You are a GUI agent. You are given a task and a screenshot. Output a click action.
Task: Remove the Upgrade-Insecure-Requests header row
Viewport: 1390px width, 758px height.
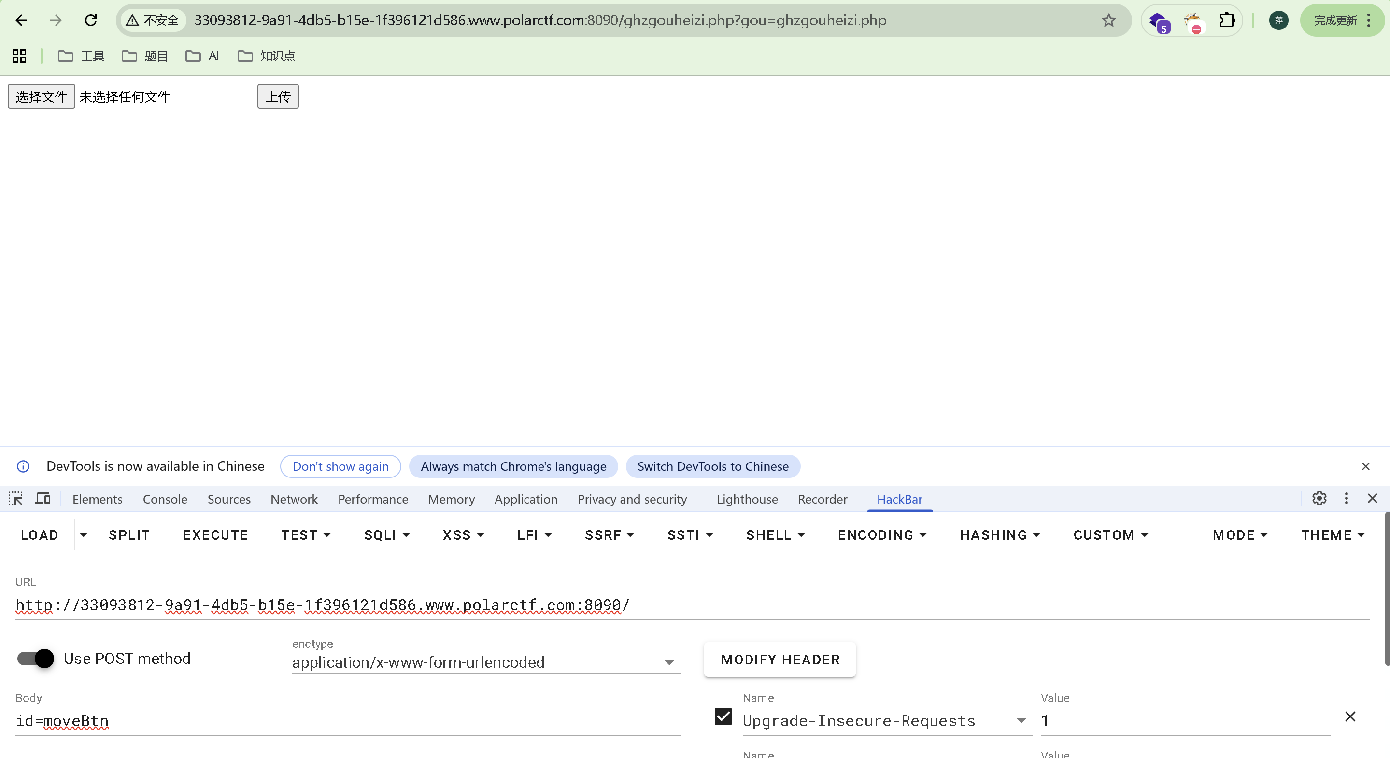1349,716
